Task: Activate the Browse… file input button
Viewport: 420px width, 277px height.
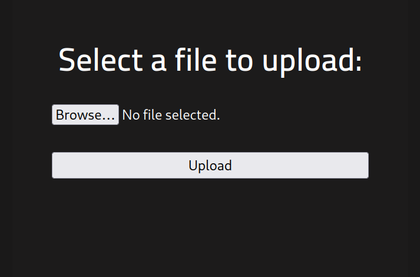Action: (x=85, y=115)
